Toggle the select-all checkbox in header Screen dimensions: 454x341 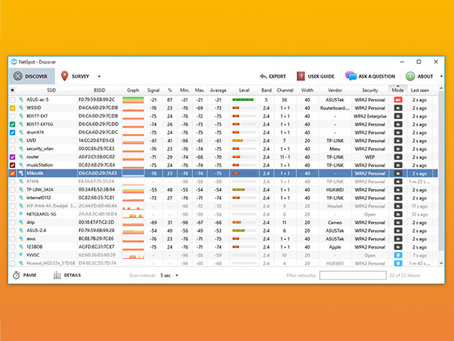pyautogui.click(x=12, y=90)
